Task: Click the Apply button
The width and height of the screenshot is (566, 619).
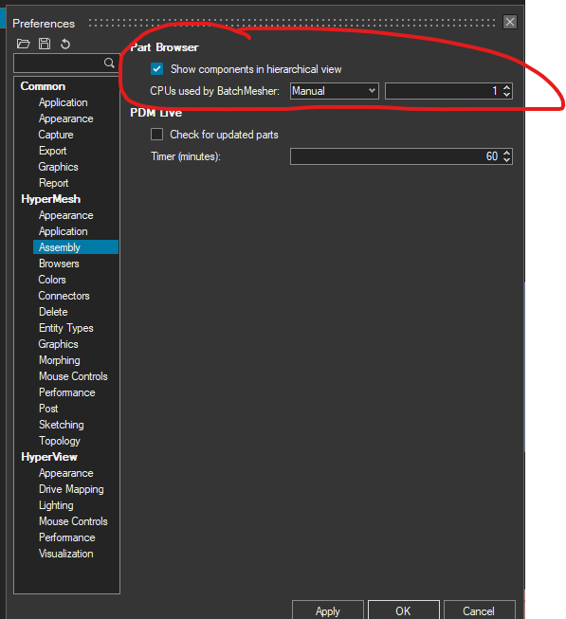Action: click(x=328, y=610)
